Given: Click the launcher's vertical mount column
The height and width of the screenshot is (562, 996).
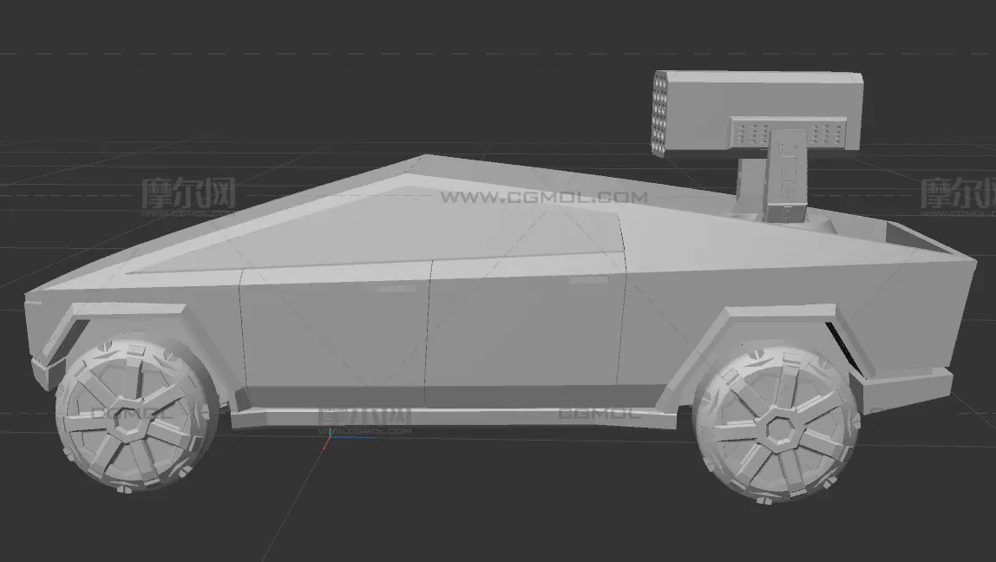Looking at the screenshot, I should point(785,178).
